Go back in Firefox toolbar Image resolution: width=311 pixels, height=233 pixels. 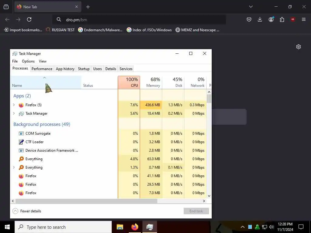coord(7,19)
